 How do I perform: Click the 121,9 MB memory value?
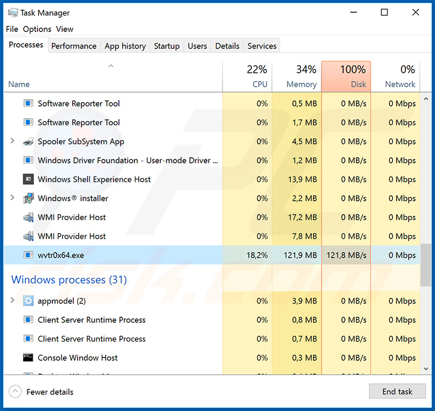pyautogui.click(x=300, y=255)
